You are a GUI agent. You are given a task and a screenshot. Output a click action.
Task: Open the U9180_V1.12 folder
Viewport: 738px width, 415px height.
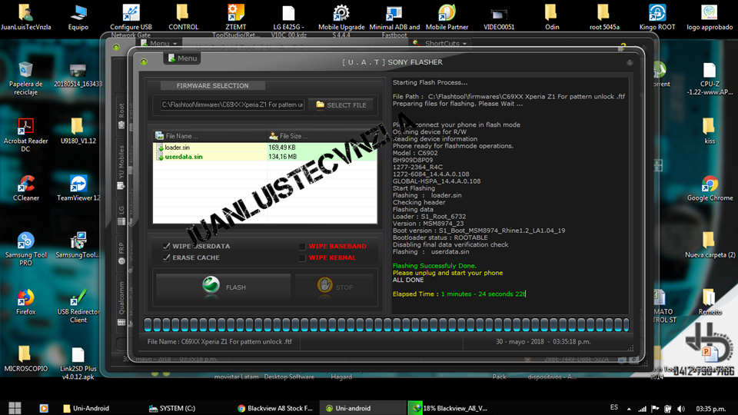[78, 131]
